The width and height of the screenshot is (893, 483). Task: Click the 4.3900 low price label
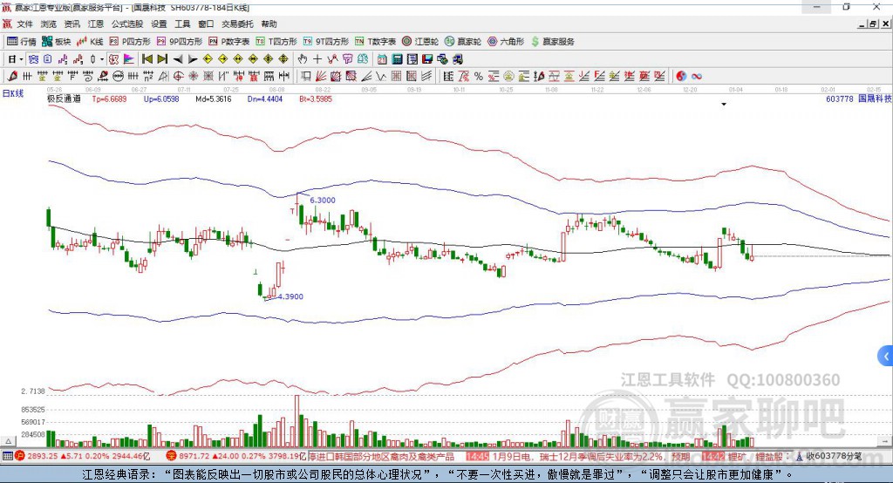[x=290, y=296]
